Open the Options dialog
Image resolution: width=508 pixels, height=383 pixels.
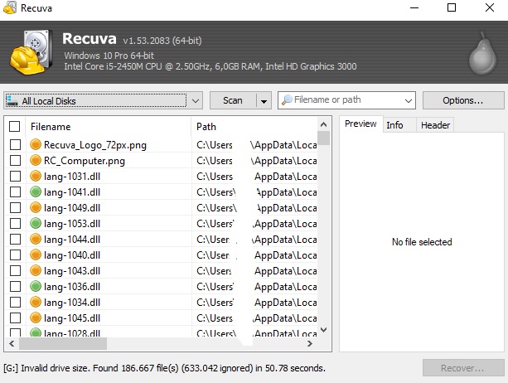coord(463,101)
